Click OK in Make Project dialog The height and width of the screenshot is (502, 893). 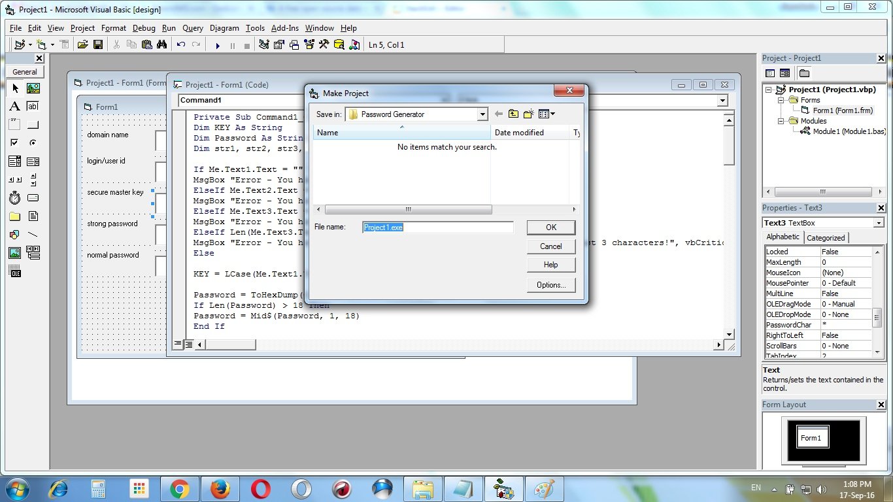coord(551,227)
